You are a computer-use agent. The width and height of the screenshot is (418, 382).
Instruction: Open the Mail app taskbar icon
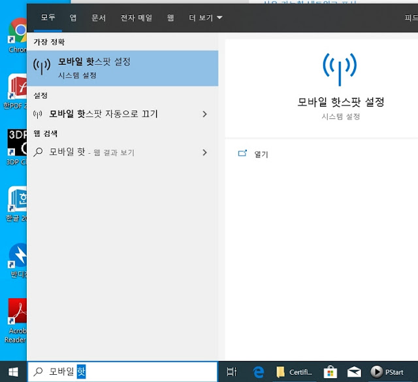click(354, 372)
